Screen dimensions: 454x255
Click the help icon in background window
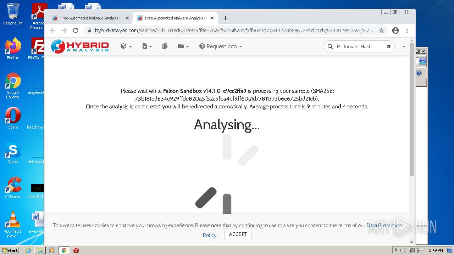click(x=419, y=73)
